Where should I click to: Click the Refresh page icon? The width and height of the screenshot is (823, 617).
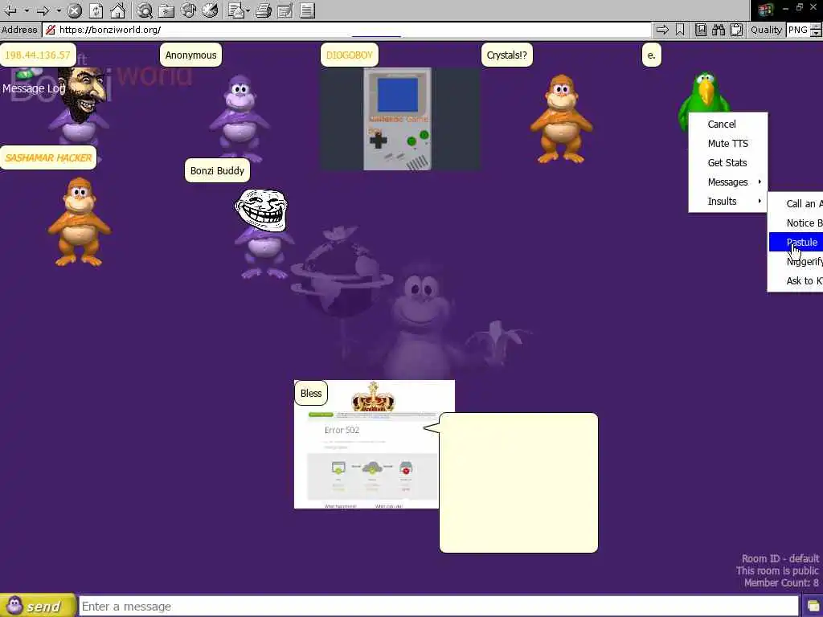click(x=96, y=10)
